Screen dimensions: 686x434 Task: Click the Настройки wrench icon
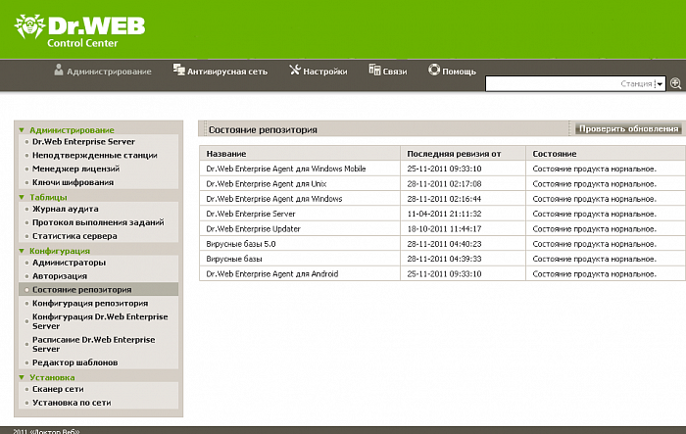coord(294,71)
